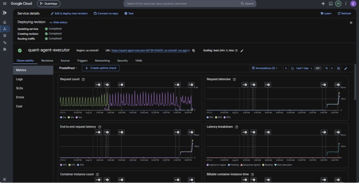Viewport: 359px width, 183px height.
Task: Open the main navigation hamburger menu
Action: coord(4,4)
